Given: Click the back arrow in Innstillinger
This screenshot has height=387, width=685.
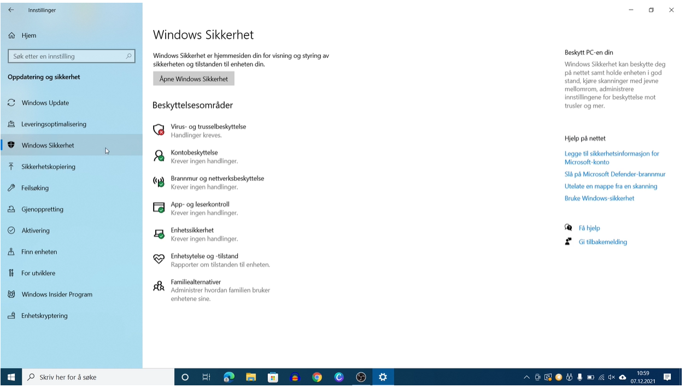Looking at the screenshot, I should [11, 10].
